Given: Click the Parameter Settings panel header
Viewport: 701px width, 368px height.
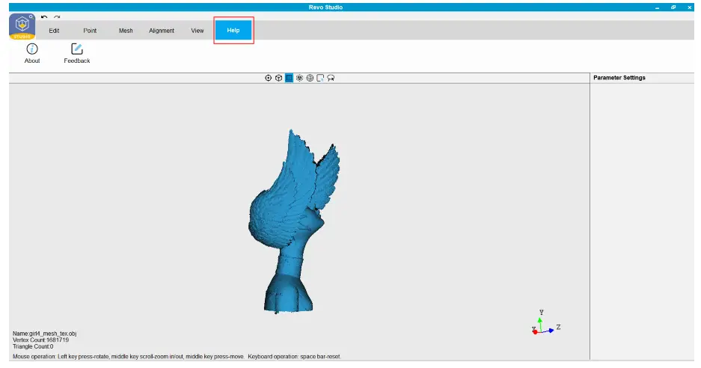Looking at the screenshot, I should [619, 77].
